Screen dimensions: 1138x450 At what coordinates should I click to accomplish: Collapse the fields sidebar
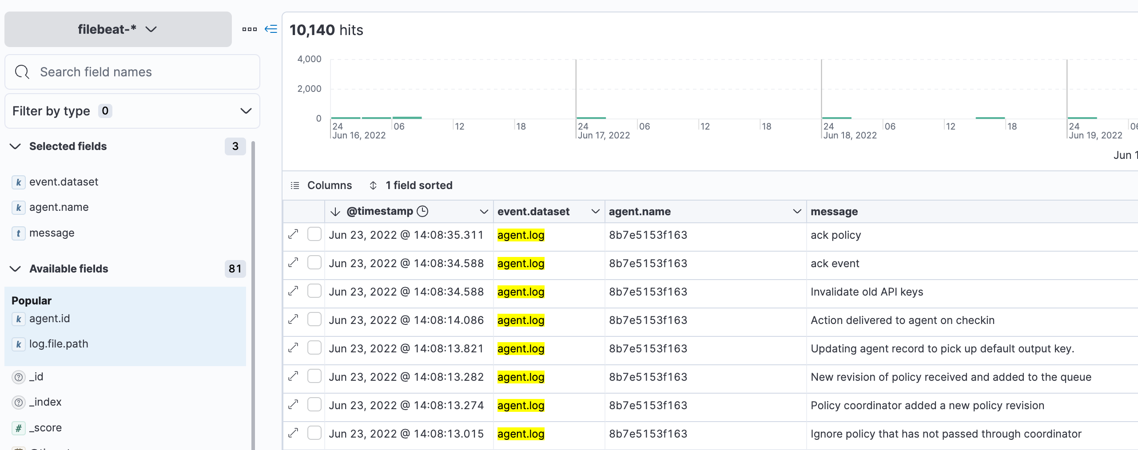pos(271,29)
